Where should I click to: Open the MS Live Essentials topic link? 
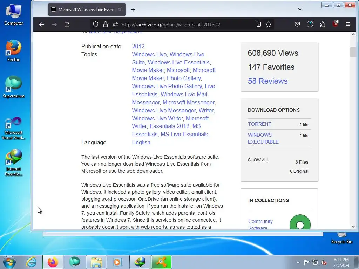click(x=184, y=134)
